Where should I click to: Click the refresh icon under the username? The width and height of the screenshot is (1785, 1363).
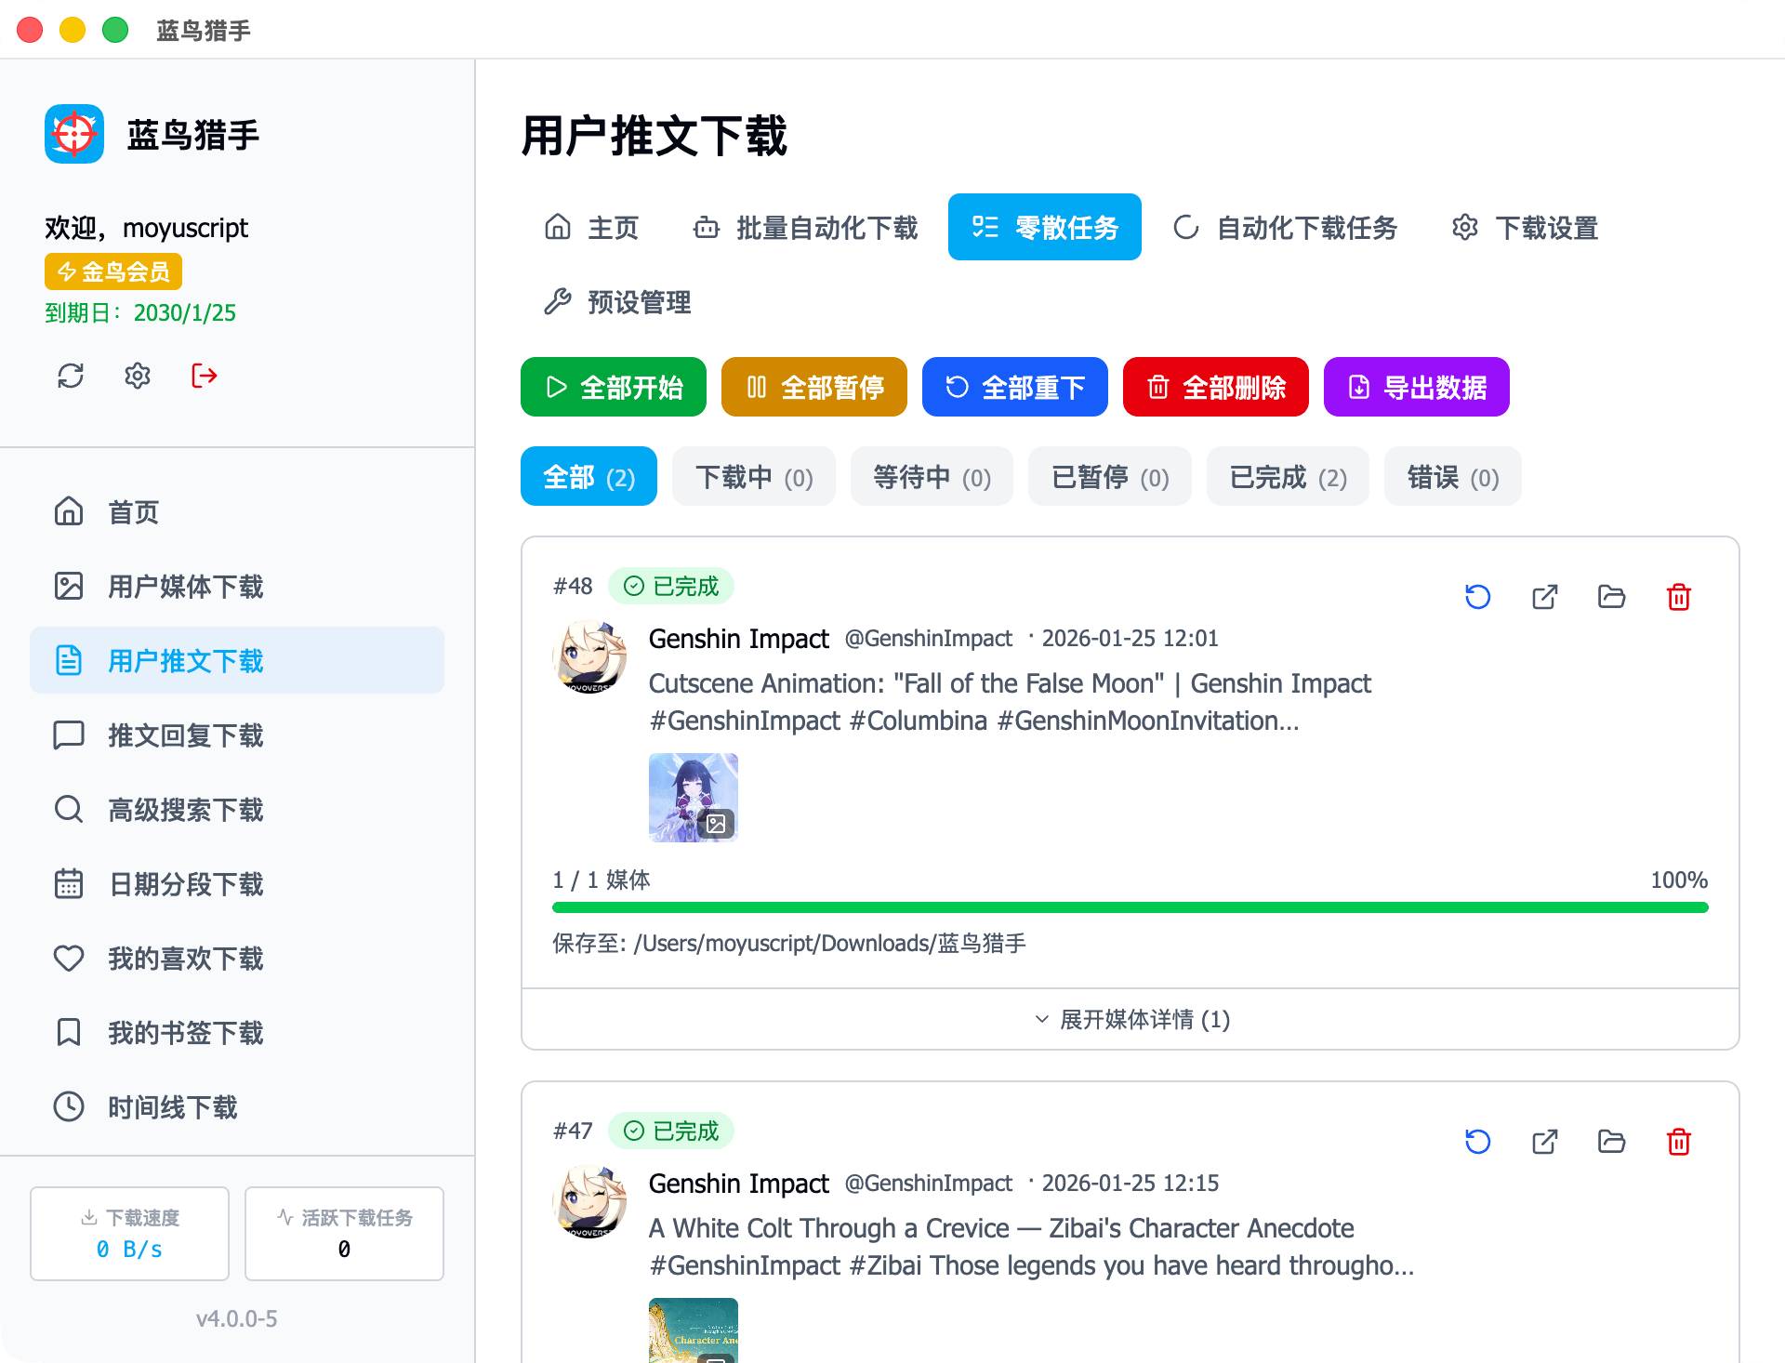[x=71, y=376]
